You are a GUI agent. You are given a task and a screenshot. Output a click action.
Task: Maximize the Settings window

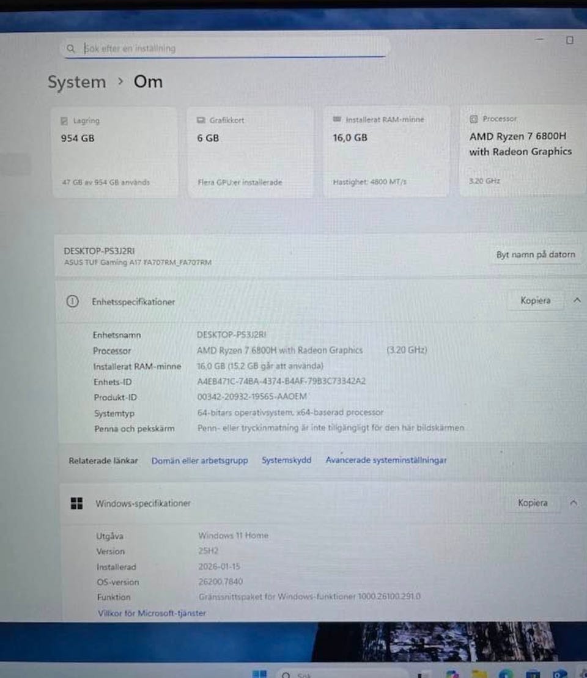[570, 40]
